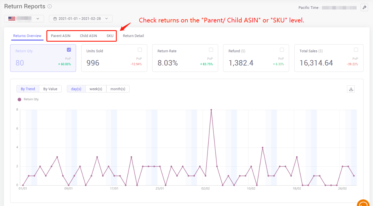373x206 pixels.
Task: Select month(s) granularity
Action: click(118, 89)
